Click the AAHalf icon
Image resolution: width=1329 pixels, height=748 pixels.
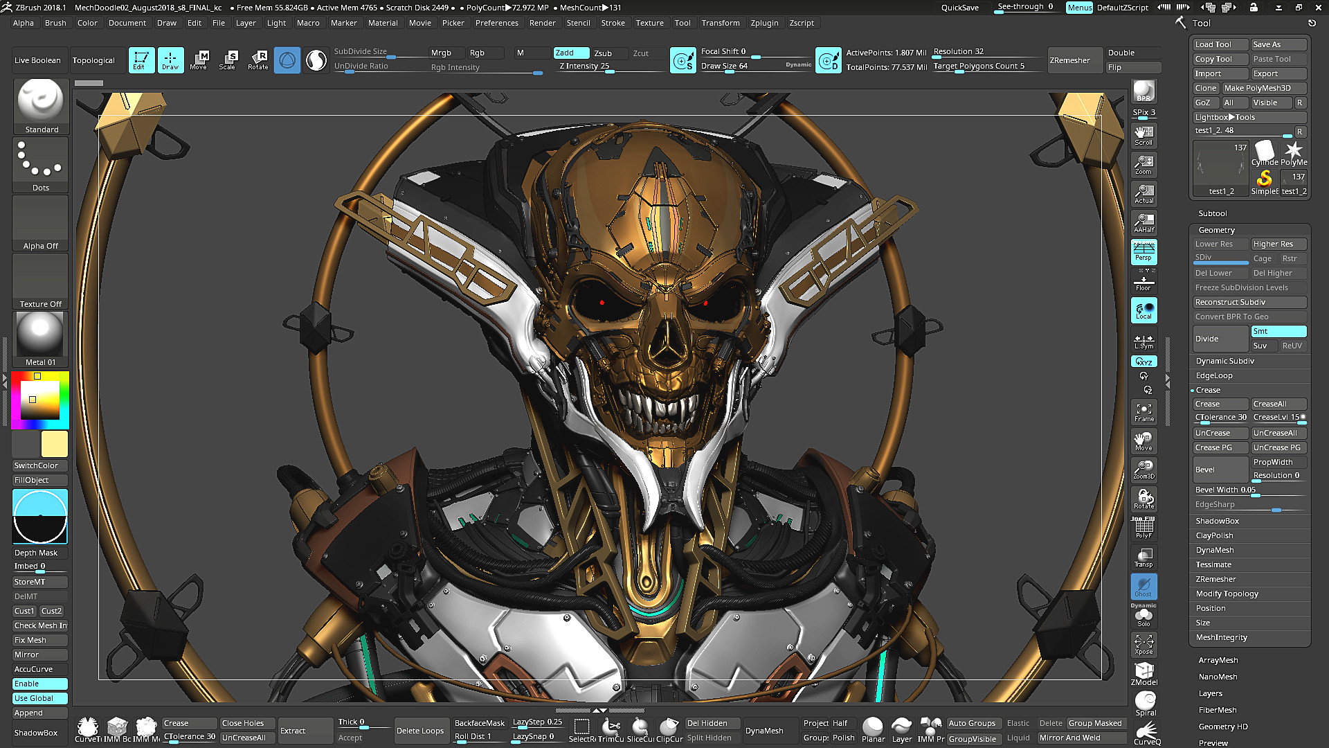pyautogui.click(x=1143, y=223)
